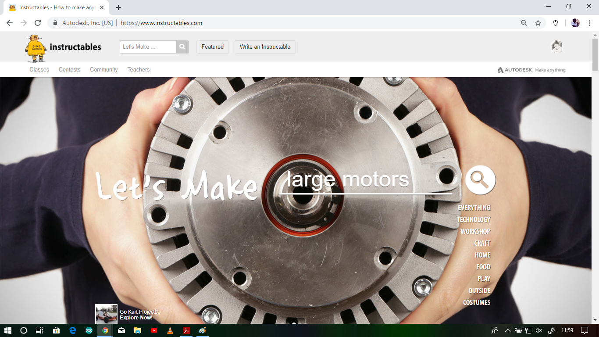Click the Cortana circle icon on the taskbar

click(24, 330)
